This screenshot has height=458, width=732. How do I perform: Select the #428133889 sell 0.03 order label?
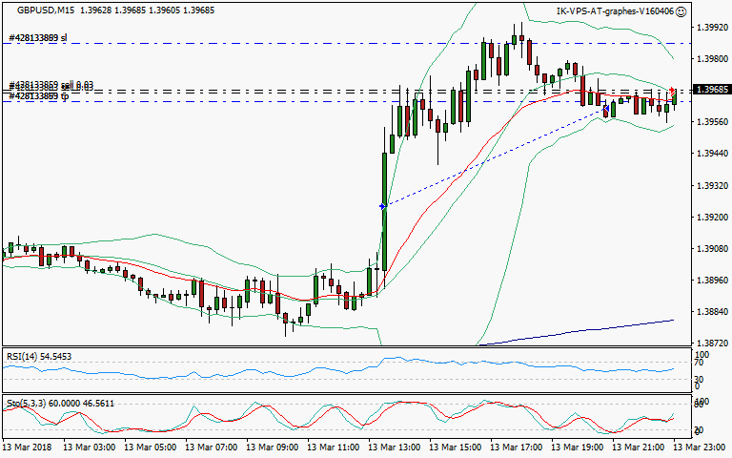click(x=51, y=86)
